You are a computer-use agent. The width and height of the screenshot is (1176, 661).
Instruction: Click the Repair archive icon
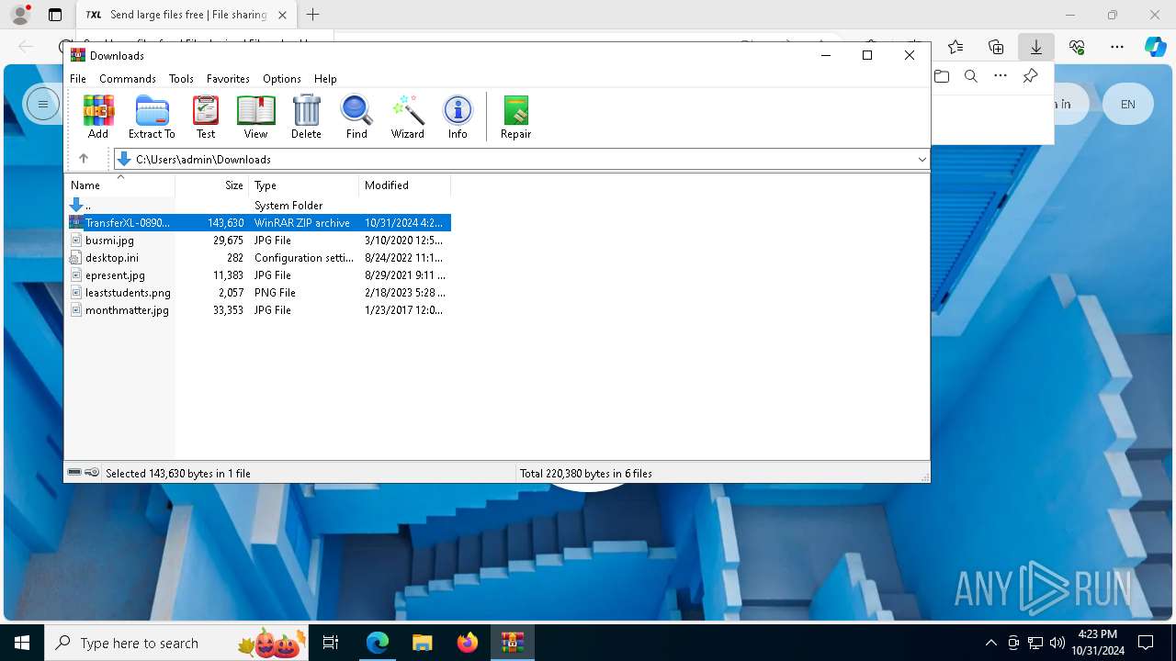pos(515,117)
